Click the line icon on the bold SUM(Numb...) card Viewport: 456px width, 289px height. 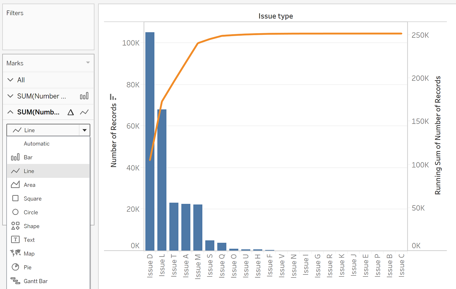pyautogui.click(x=84, y=112)
